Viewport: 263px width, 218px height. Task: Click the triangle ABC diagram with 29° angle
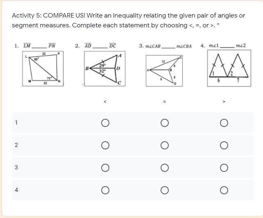104,69
